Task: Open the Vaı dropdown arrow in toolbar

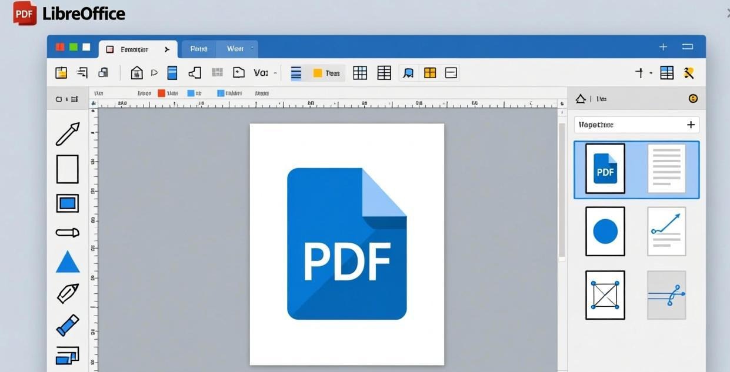Action: 275,73
